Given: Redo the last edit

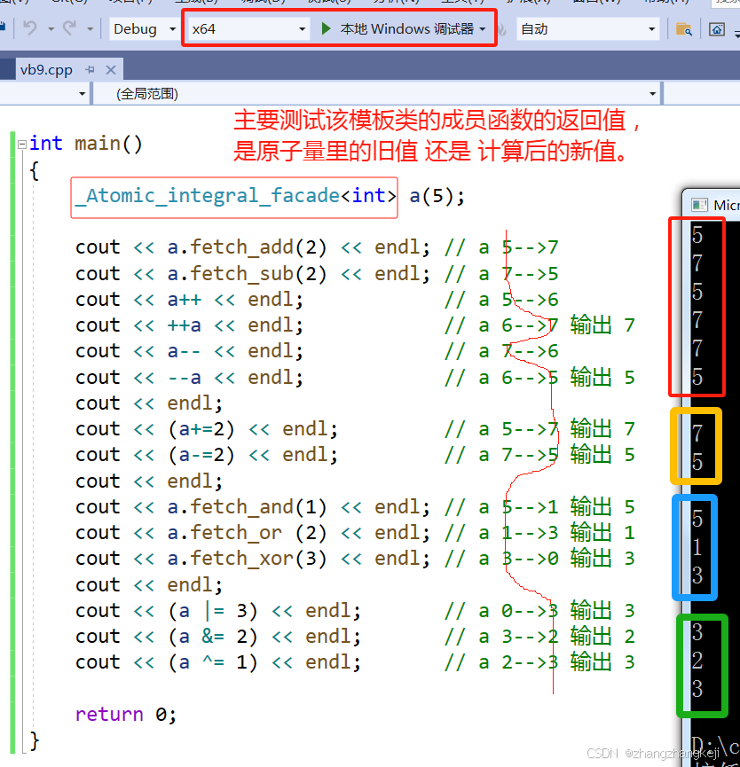Looking at the screenshot, I should coord(69,28).
